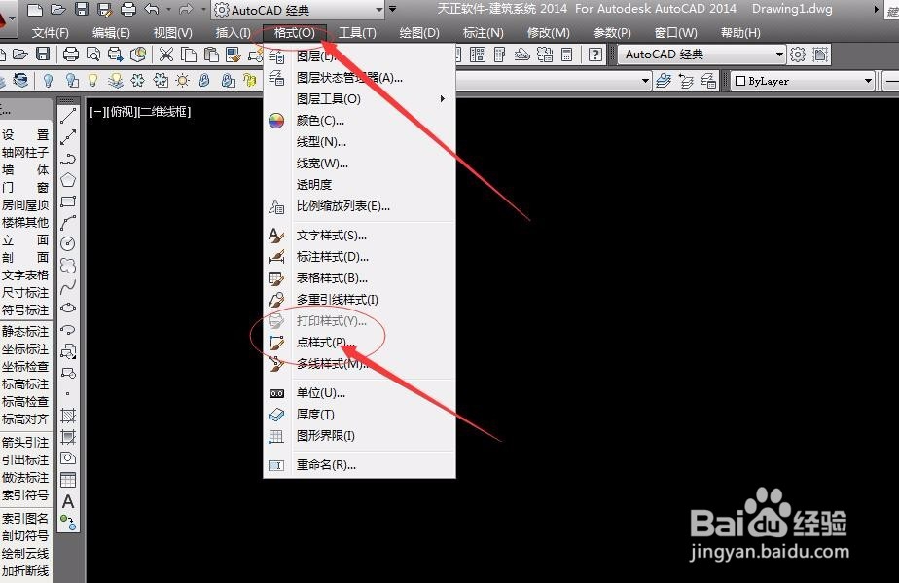Click the Make Object's Layer Current icon

click(664, 81)
